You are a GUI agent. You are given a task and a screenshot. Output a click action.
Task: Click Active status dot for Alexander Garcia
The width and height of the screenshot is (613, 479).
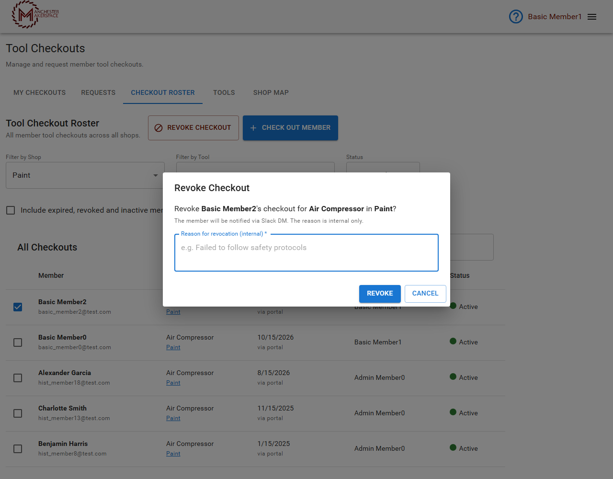pyautogui.click(x=453, y=377)
